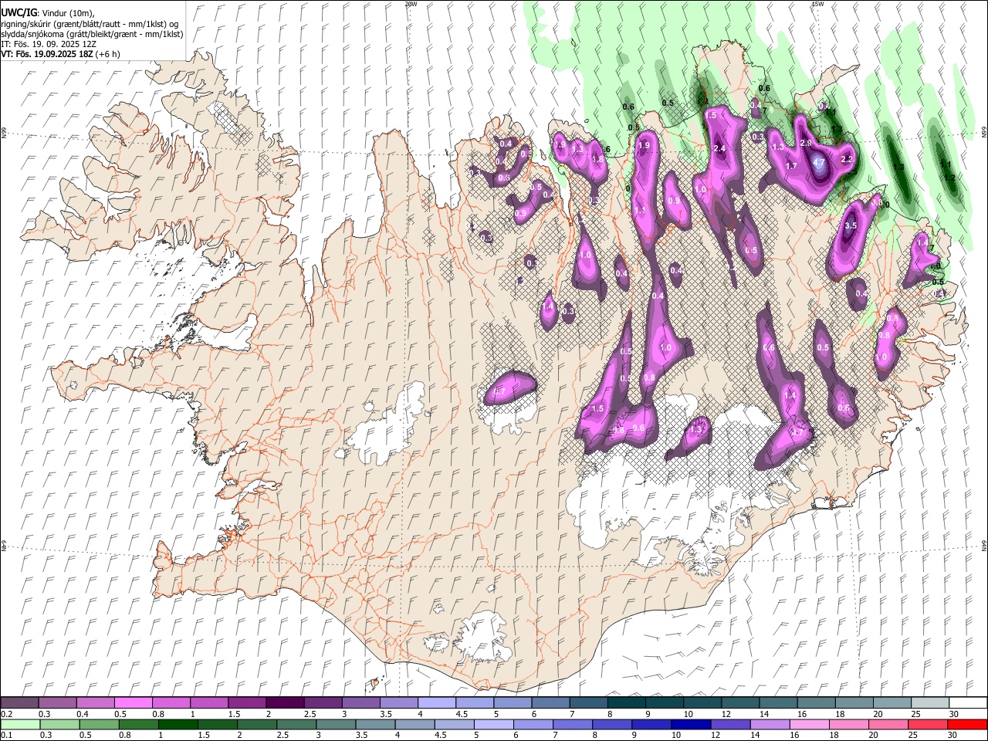Screen dimensions: 988x741
Task: Click the grey-teal 16 mm snow swatch
Action: (817, 703)
